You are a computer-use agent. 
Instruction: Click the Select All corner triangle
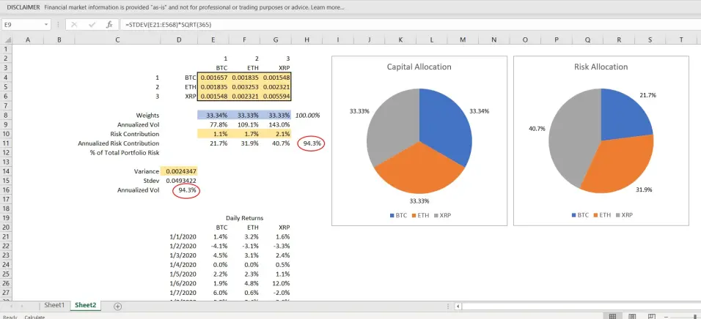7,40
